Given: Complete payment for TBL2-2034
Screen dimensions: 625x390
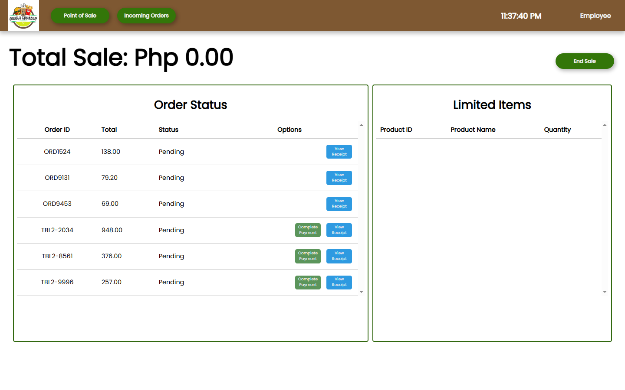Looking at the screenshot, I should coord(308,230).
